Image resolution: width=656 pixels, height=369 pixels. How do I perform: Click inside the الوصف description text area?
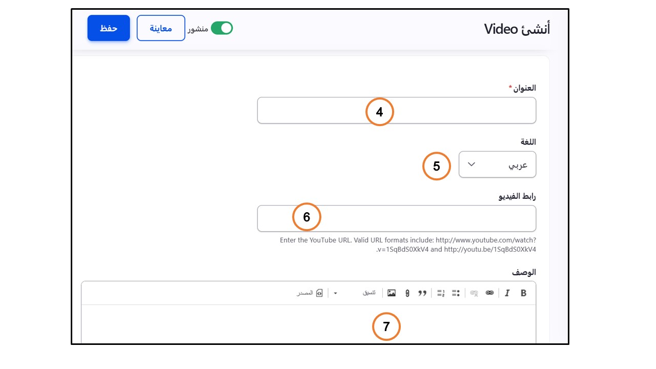coord(309,324)
